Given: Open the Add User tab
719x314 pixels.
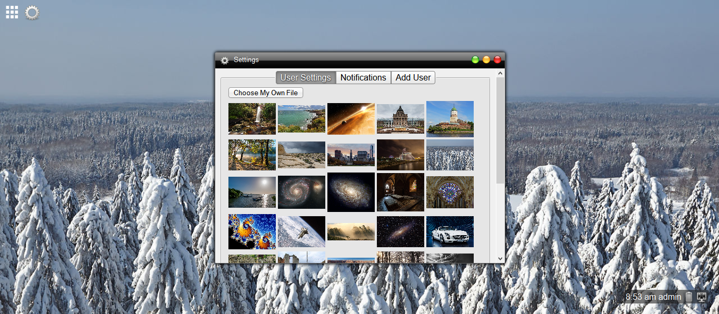Looking at the screenshot, I should [x=413, y=77].
